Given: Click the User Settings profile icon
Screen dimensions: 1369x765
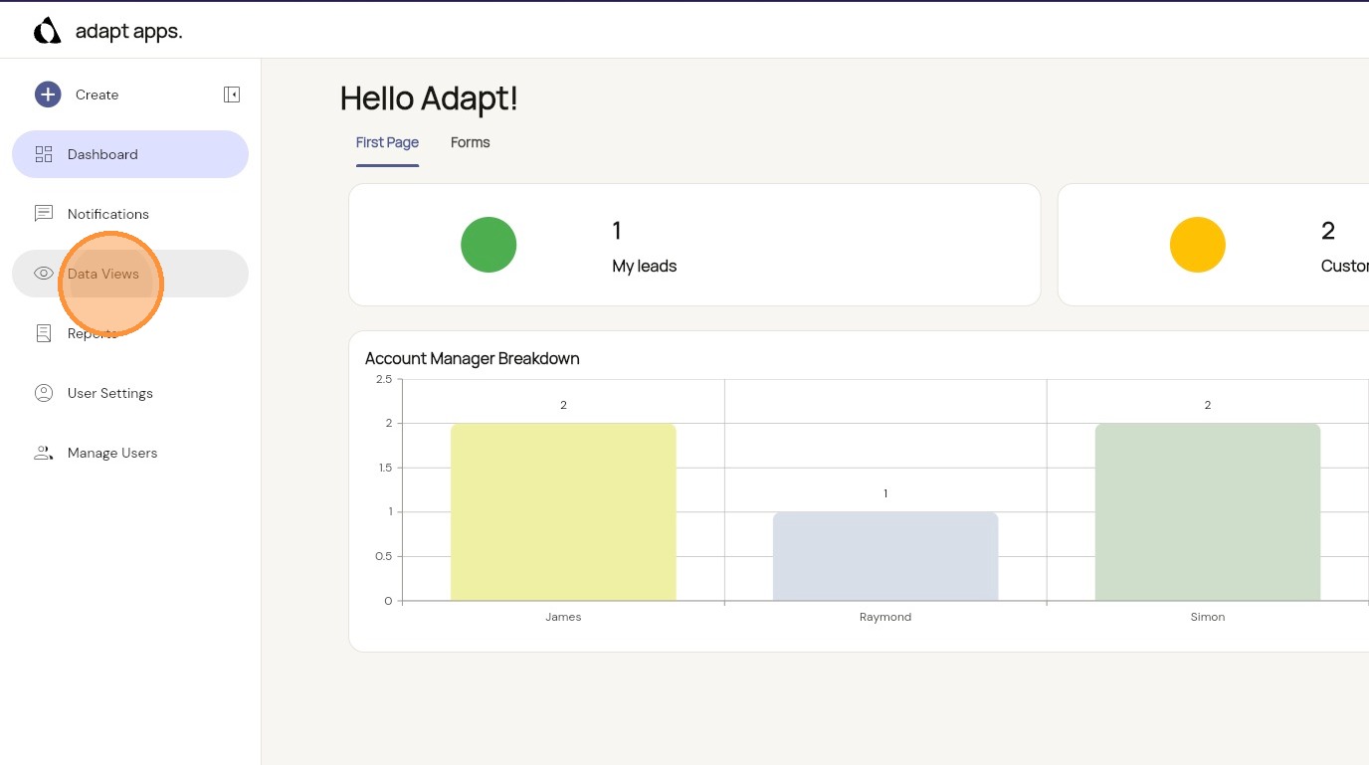Looking at the screenshot, I should (44, 393).
